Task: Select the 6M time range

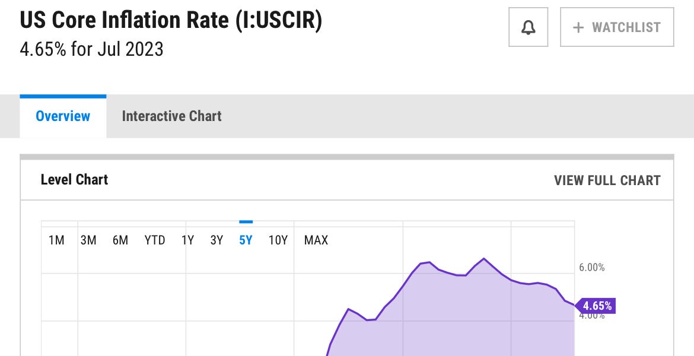Action: tap(120, 240)
